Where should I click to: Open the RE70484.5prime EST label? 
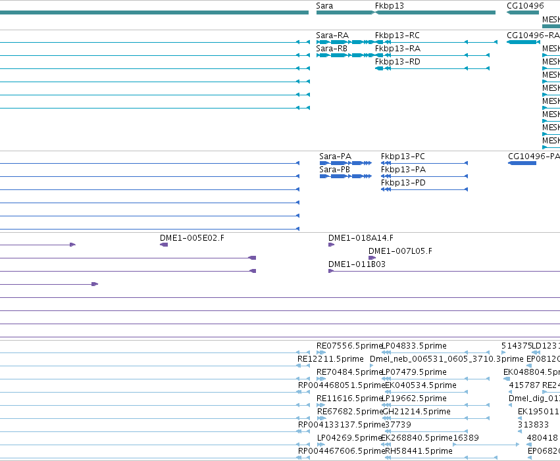click(x=349, y=372)
